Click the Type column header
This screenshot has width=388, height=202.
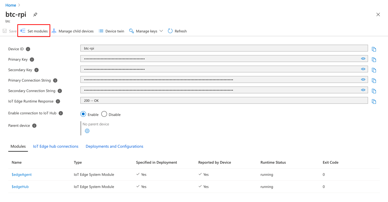pyautogui.click(x=78, y=162)
